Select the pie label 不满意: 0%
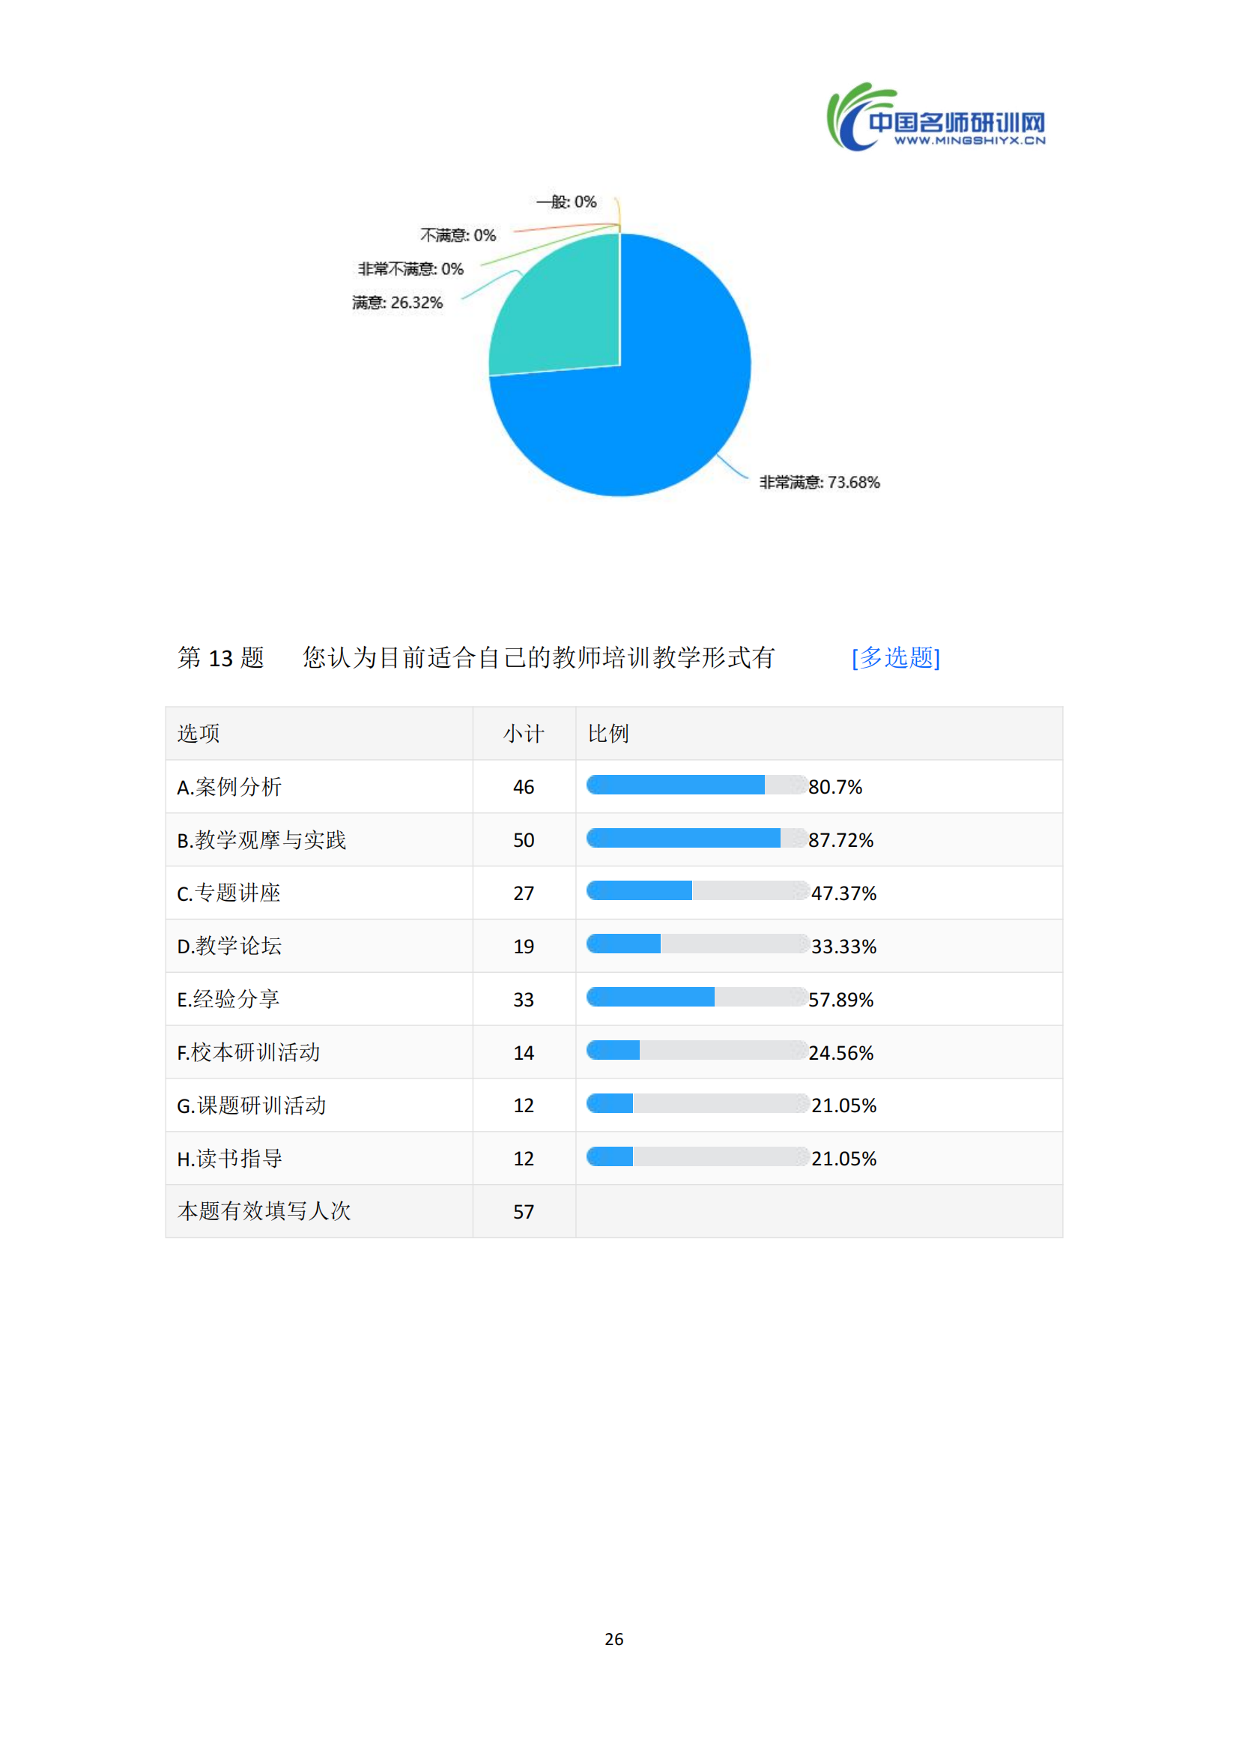Image resolution: width=1239 pixels, height=1753 pixels. pyautogui.click(x=458, y=235)
